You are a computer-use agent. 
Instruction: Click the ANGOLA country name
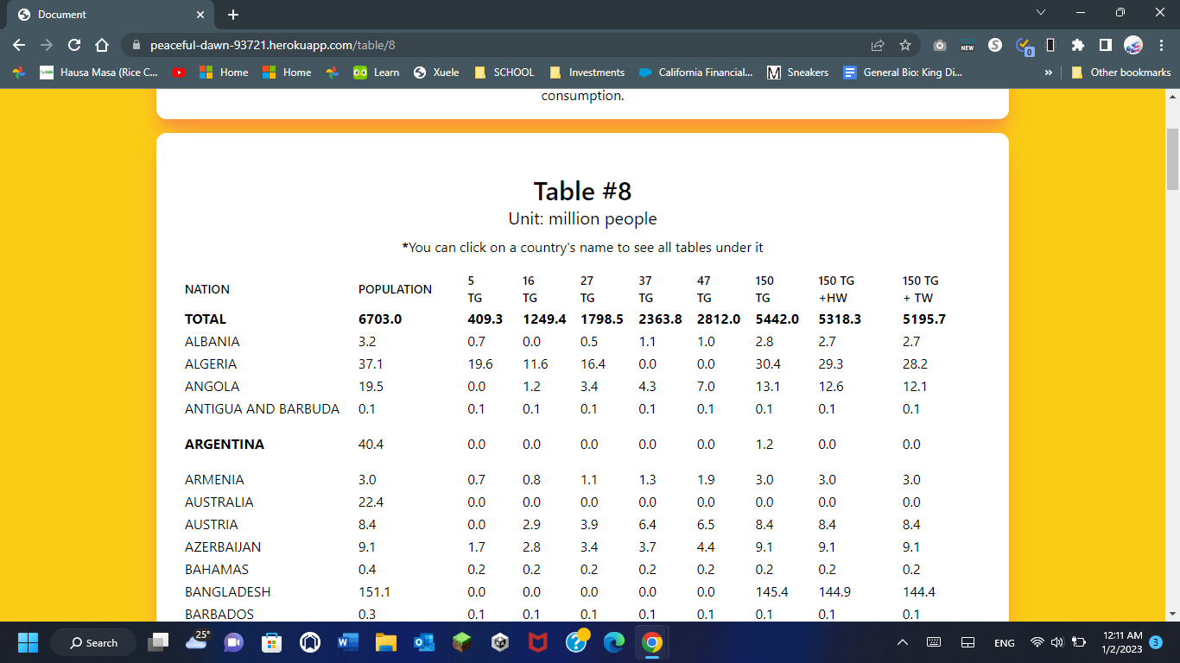(x=212, y=387)
